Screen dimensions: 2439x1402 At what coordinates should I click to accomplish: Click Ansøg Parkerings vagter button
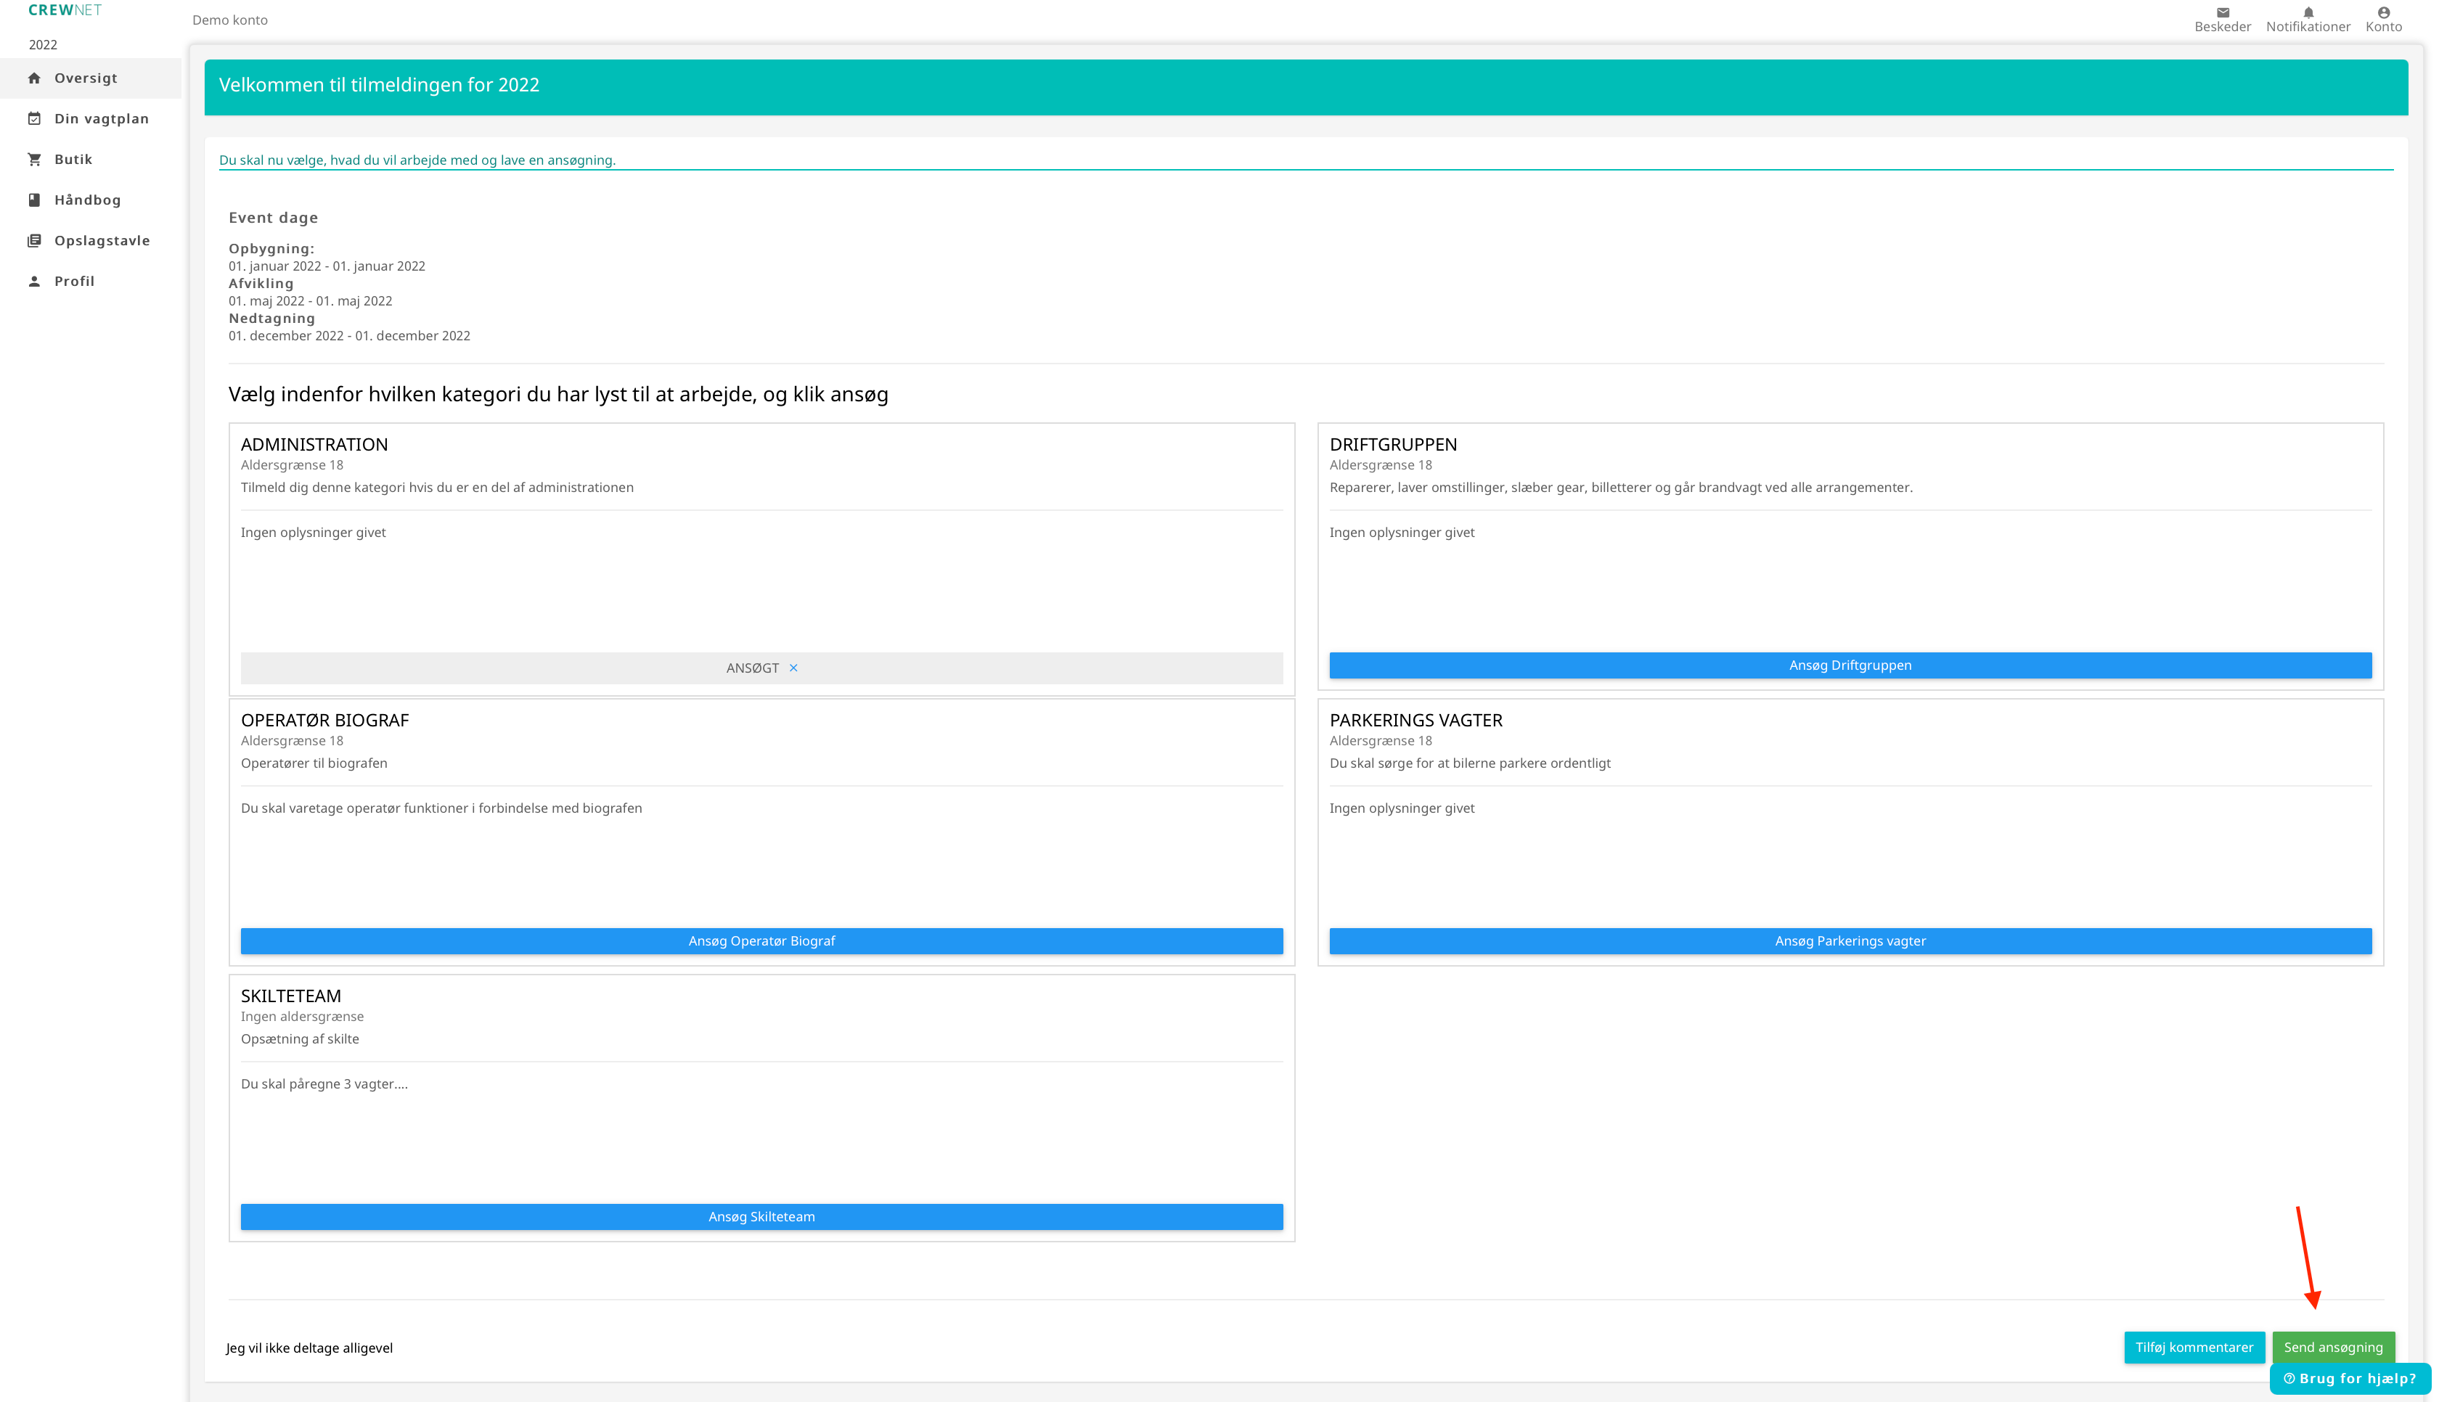[x=1850, y=940]
